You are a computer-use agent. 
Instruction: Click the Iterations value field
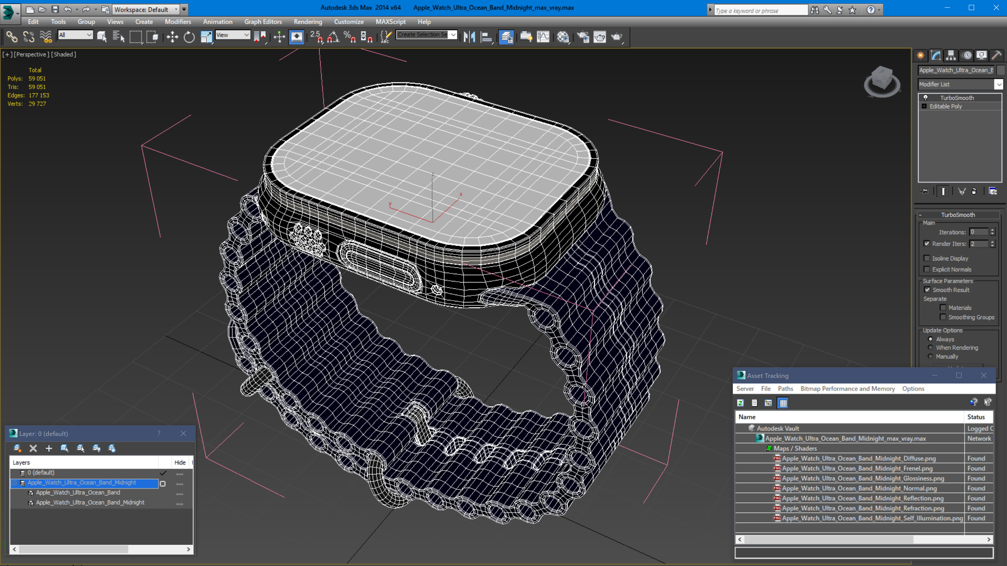[x=978, y=232]
